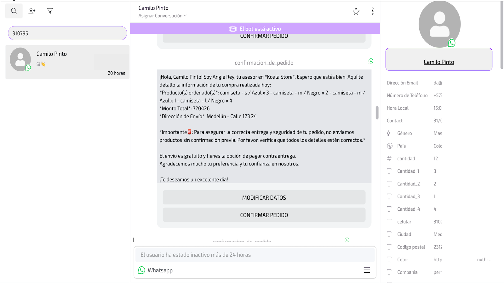The width and height of the screenshot is (504, 283).
Task: Click WhatsApp icon beside confirmacion_de_pedido message
Action: (x=371, y=61)
